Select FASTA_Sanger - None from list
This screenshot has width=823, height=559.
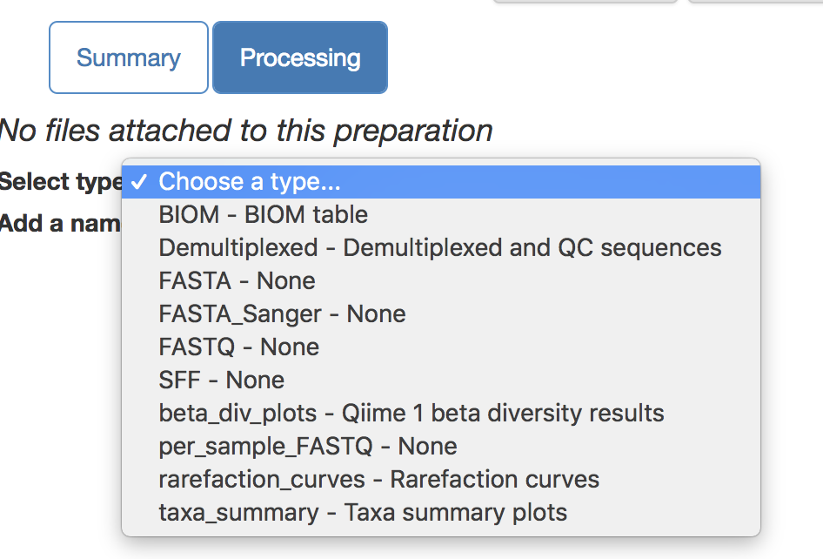[x=282, y=314]
